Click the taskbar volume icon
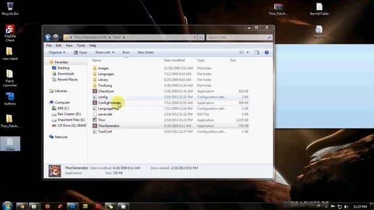 346,206
